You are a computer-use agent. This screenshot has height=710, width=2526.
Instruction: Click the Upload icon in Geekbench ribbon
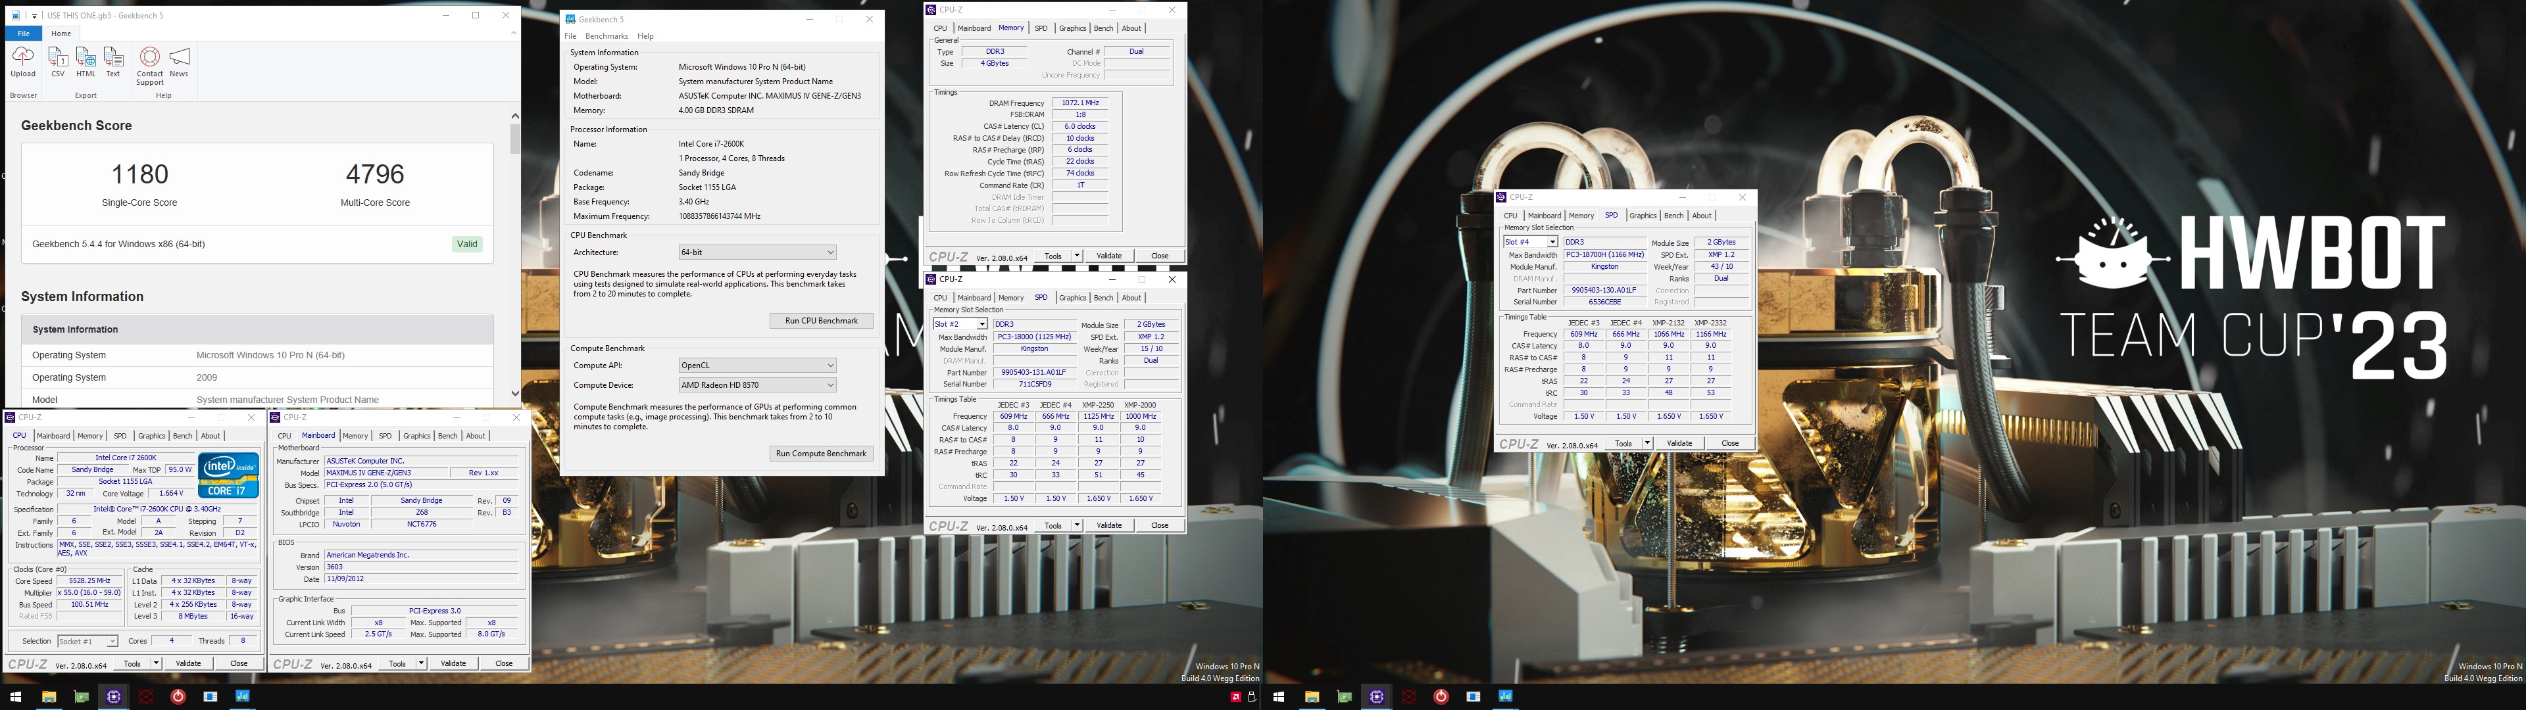click(x=22, y=57)
